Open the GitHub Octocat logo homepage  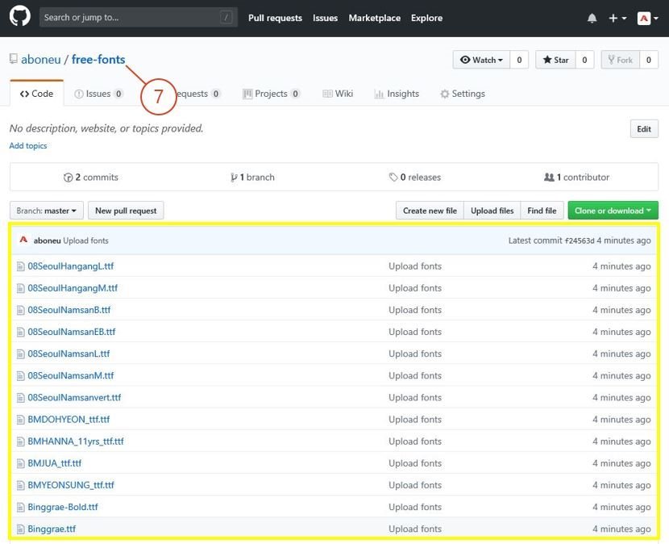[20, 17]
